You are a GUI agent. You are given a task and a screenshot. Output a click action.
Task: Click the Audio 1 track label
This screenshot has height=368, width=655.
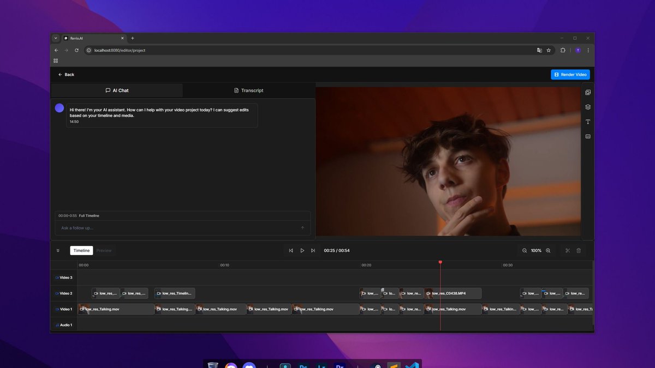pyautogui.click(x=64, y=325)
